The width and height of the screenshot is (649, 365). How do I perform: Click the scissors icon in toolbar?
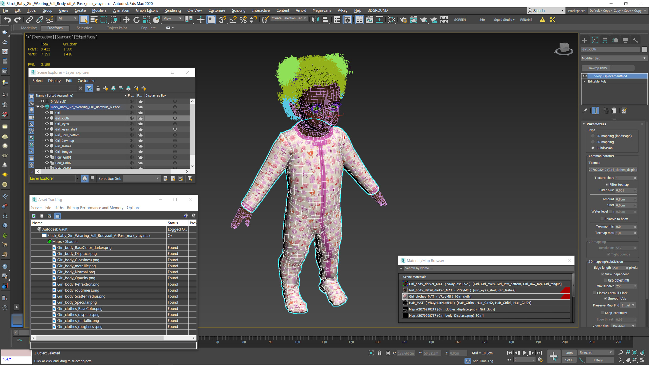tap(553, 20)
